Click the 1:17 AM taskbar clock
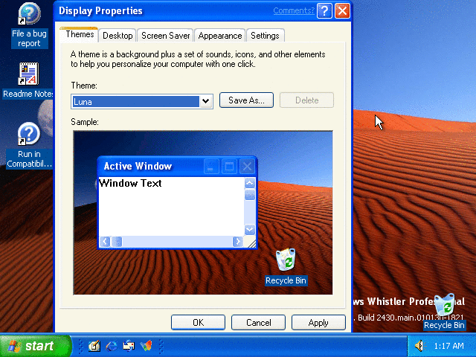 tap(448, 346)
